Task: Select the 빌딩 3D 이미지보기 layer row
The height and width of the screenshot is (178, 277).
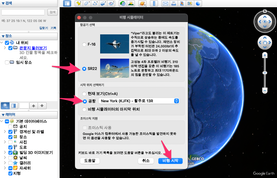Action: (x=36, y=152)
